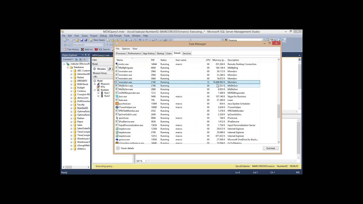The image size is (363, 204).
Task: Click the ipoint.exe process icon
Action: click(117, 118)
